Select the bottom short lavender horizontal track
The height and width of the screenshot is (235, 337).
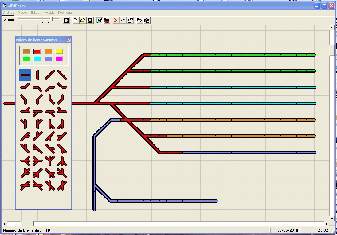coord(164,201)
